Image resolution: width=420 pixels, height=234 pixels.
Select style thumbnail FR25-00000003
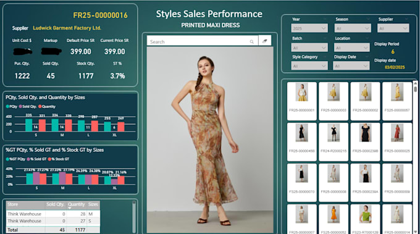tap(334, 101)
